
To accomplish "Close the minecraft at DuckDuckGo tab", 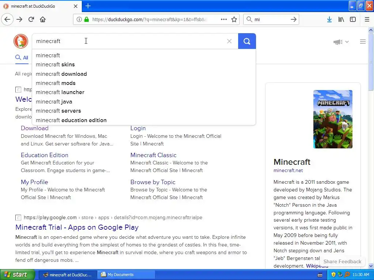I will 76,6.
